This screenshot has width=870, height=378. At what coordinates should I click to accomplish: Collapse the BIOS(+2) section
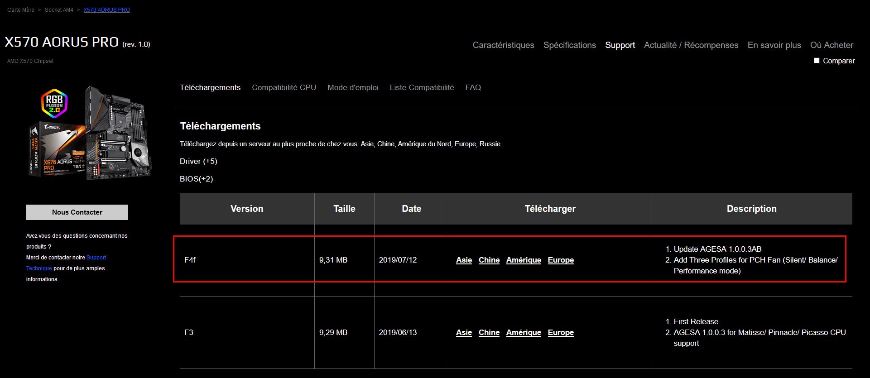click(196, 179)
